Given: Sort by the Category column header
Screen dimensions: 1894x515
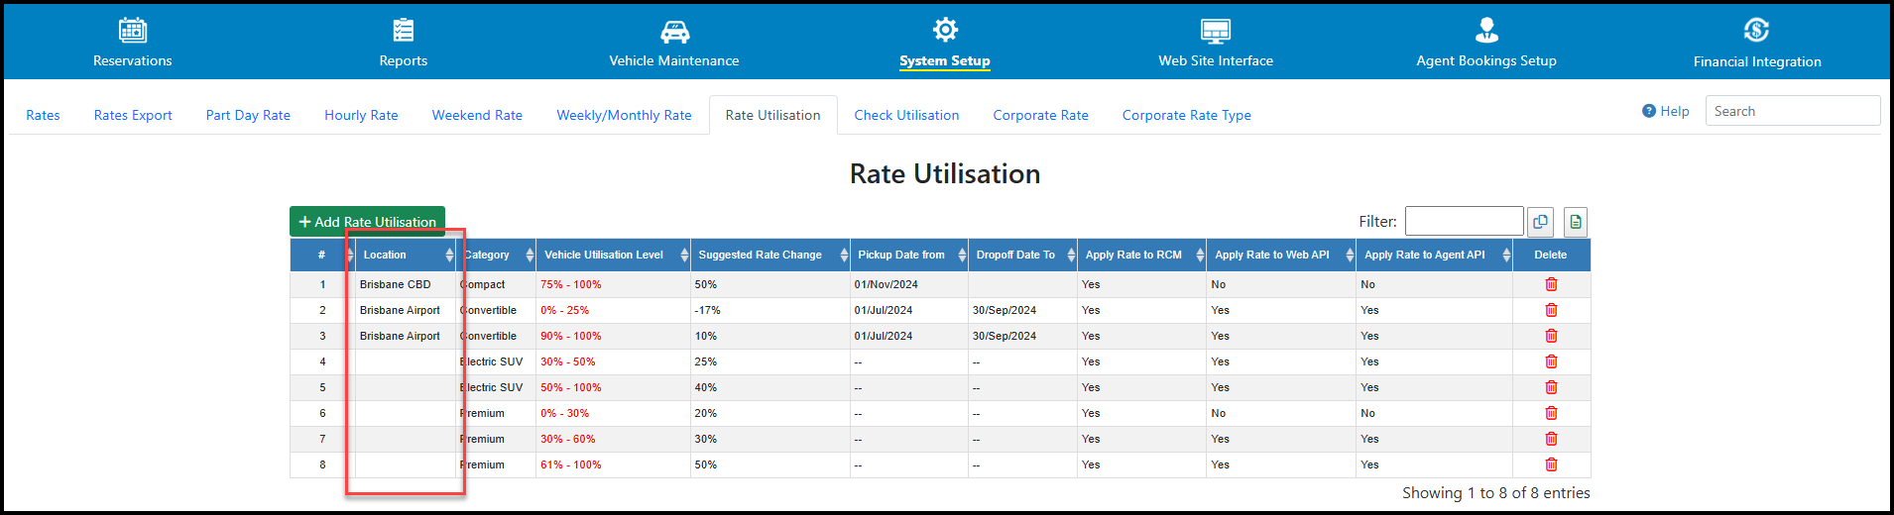Looking at the screenshot, I should [x=496, y=255].
